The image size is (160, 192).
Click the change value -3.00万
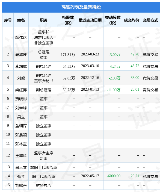pos(114,55)
